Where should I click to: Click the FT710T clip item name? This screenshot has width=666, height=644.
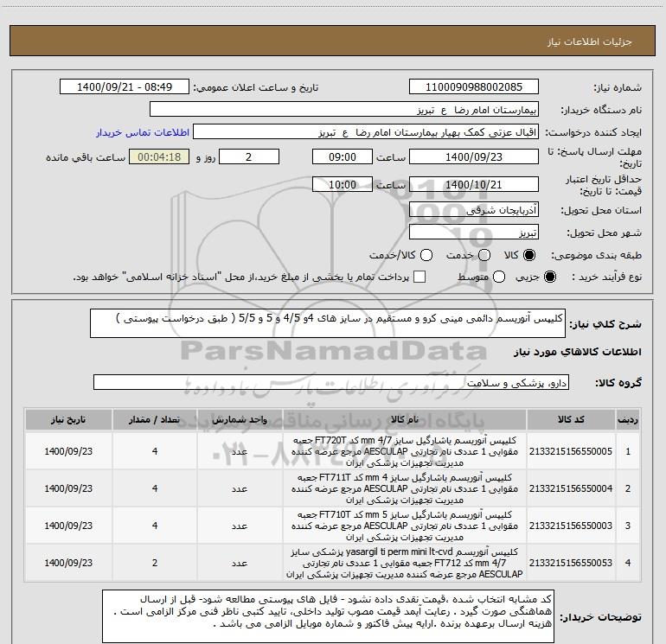[405, 526]
